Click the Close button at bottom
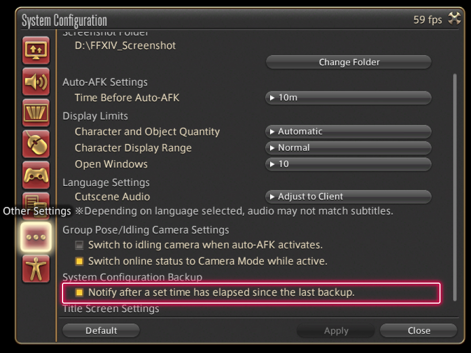471x353 pixels. click(x=418, y=330)
